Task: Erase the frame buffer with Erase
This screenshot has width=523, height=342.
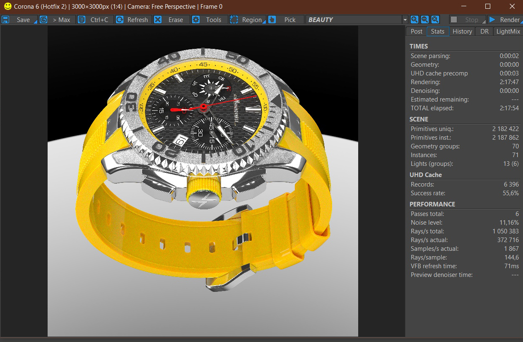Action: pos(171,19)
